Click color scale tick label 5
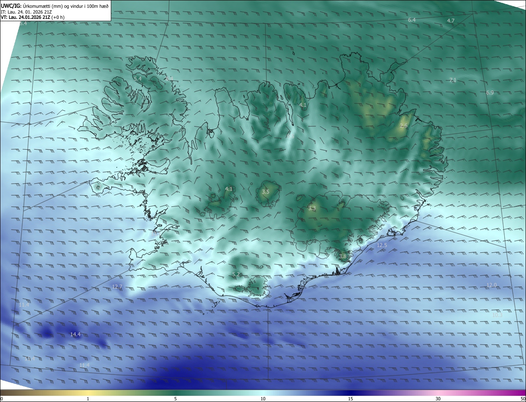The image size is (526, 402). [x=175, y=399]
